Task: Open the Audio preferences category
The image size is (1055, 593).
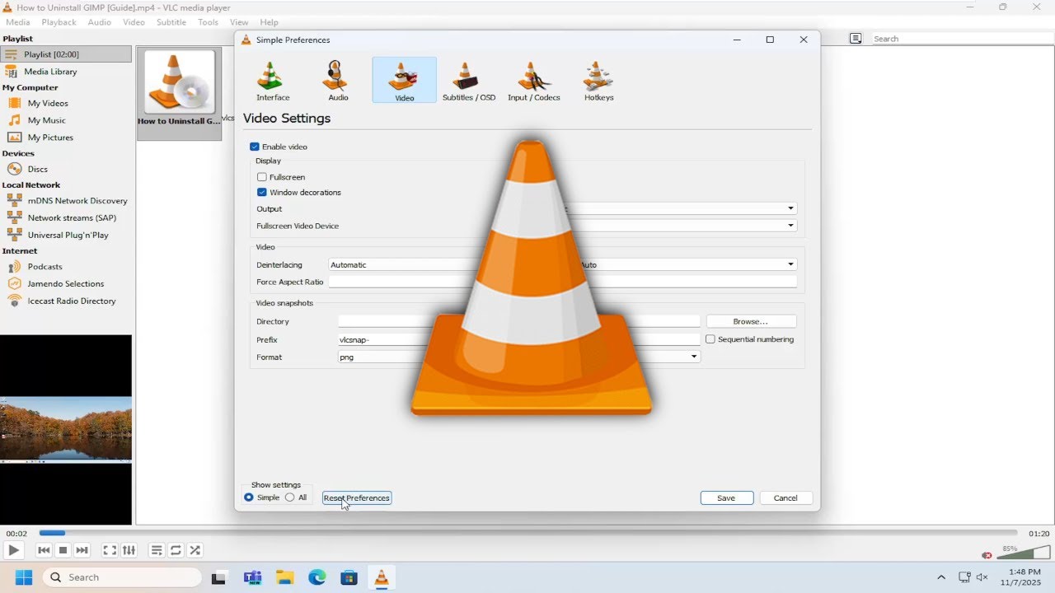Action: (x=338, y=80)
